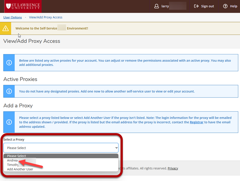Choose Timothy from the proxy list
240x181 pixels.
pyautogui.click(x=13, y=165)
